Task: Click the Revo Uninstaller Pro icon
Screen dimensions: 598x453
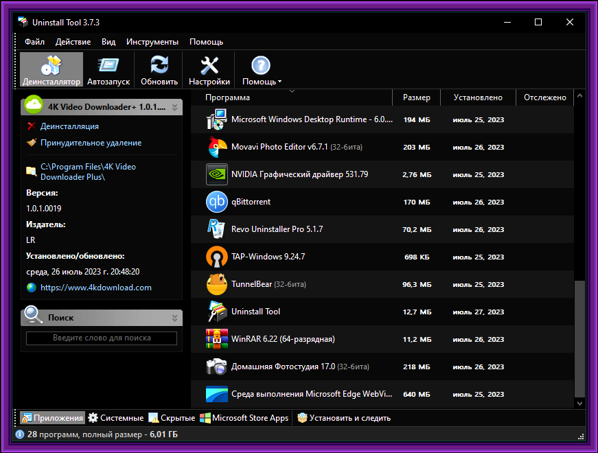Action: tap(217, 229)
